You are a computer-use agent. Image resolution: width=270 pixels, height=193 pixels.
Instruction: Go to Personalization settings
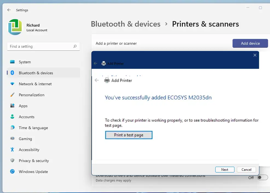pos(43,95)
